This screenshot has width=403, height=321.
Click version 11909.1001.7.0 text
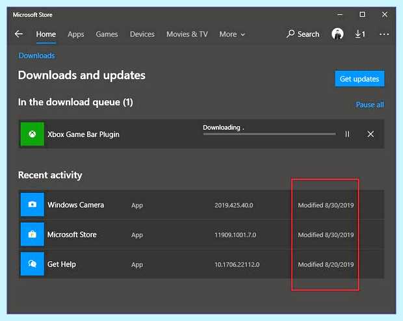point(235,235)
